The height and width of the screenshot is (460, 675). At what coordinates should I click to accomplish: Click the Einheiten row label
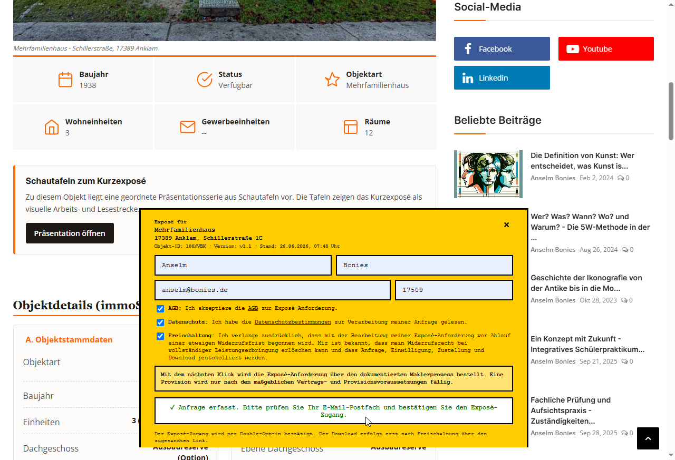click(x=41, y=422)
